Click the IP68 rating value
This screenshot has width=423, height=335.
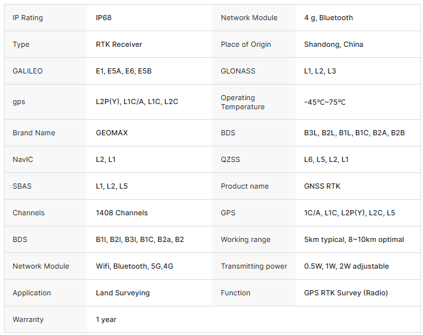tap(104, 18)
